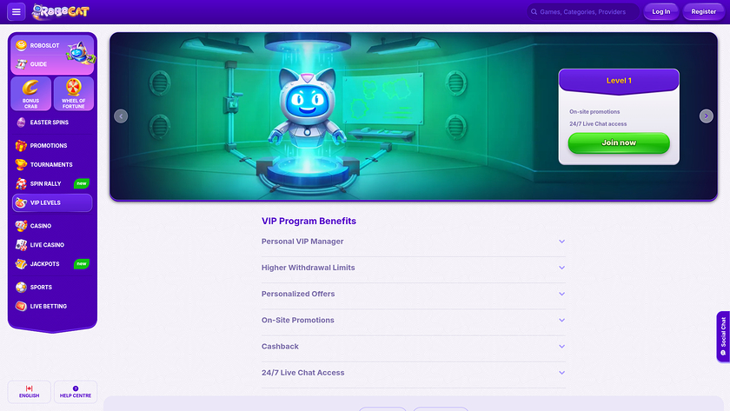
Task: Open Help Centre button label
Action: coord(76,395)
